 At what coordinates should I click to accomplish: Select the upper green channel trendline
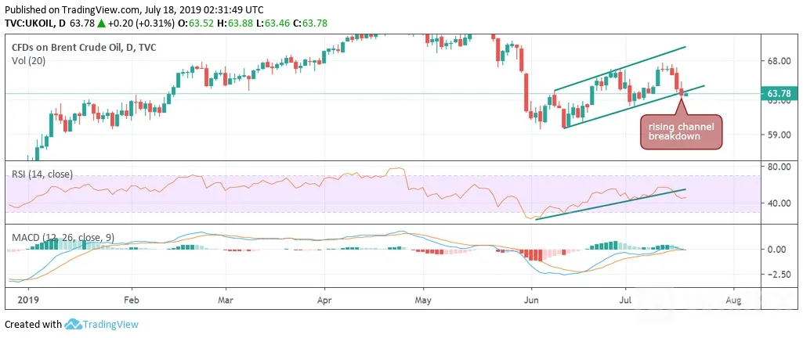point(620,69)
